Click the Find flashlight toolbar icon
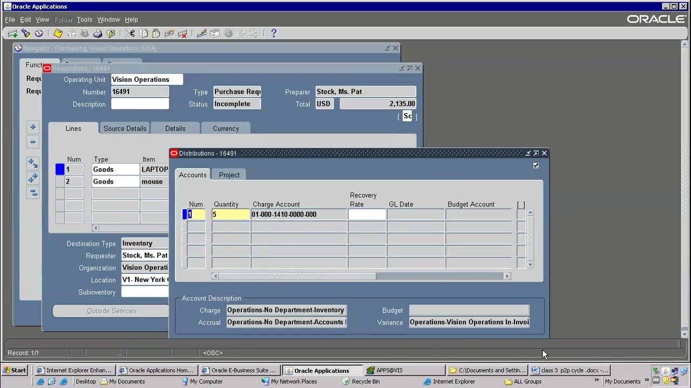The width and height of the screenshot is (691, 388). coord(25,33)
